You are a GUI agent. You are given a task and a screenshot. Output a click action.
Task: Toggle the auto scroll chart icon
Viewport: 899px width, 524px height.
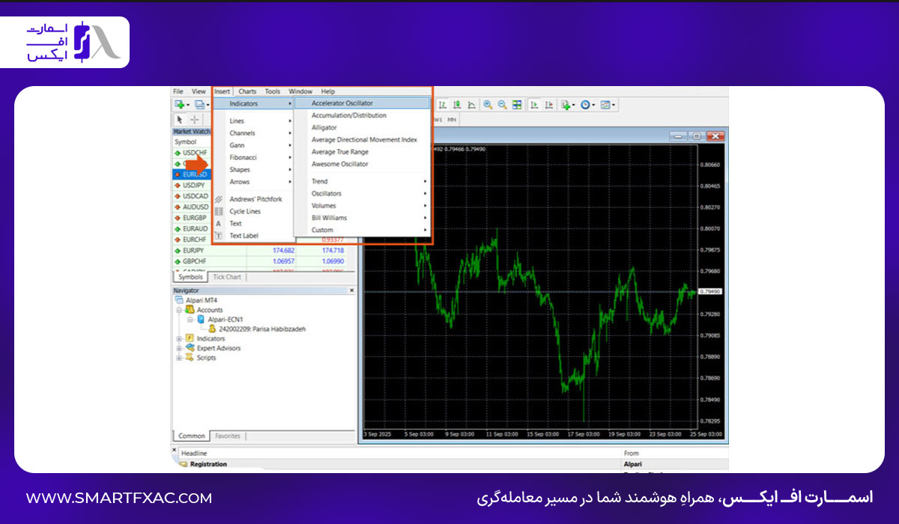click(x=535, y=105)
